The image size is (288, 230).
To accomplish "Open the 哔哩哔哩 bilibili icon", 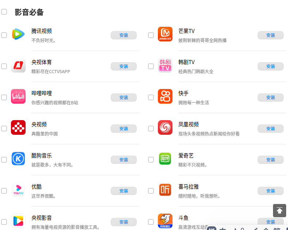I will (x=18, y=96).
